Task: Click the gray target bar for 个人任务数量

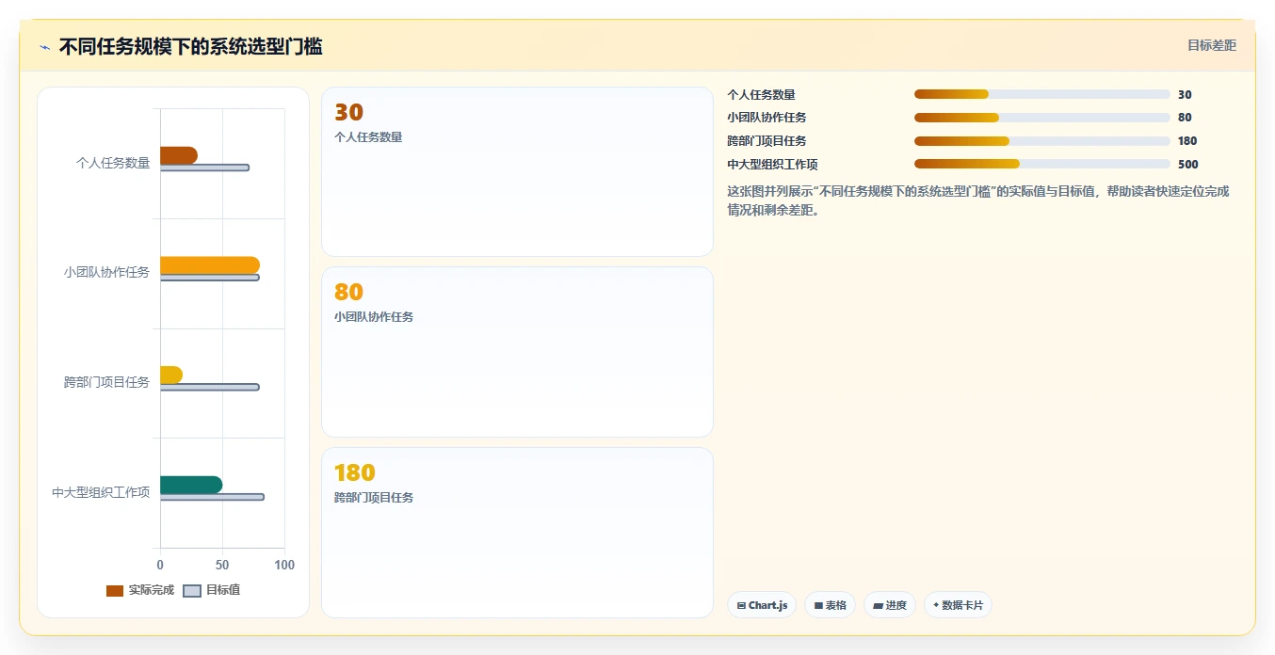Action: tap(204, 168)
